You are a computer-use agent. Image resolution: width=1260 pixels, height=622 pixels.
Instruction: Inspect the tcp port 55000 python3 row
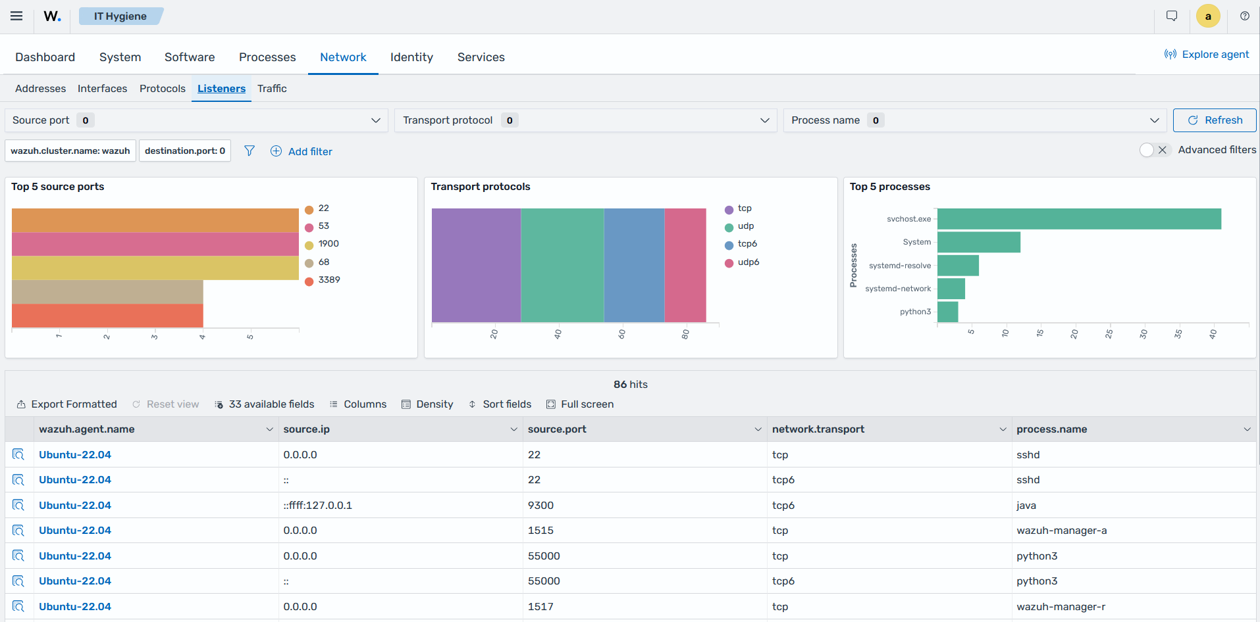pyautogui.click(x=18, y=556)
